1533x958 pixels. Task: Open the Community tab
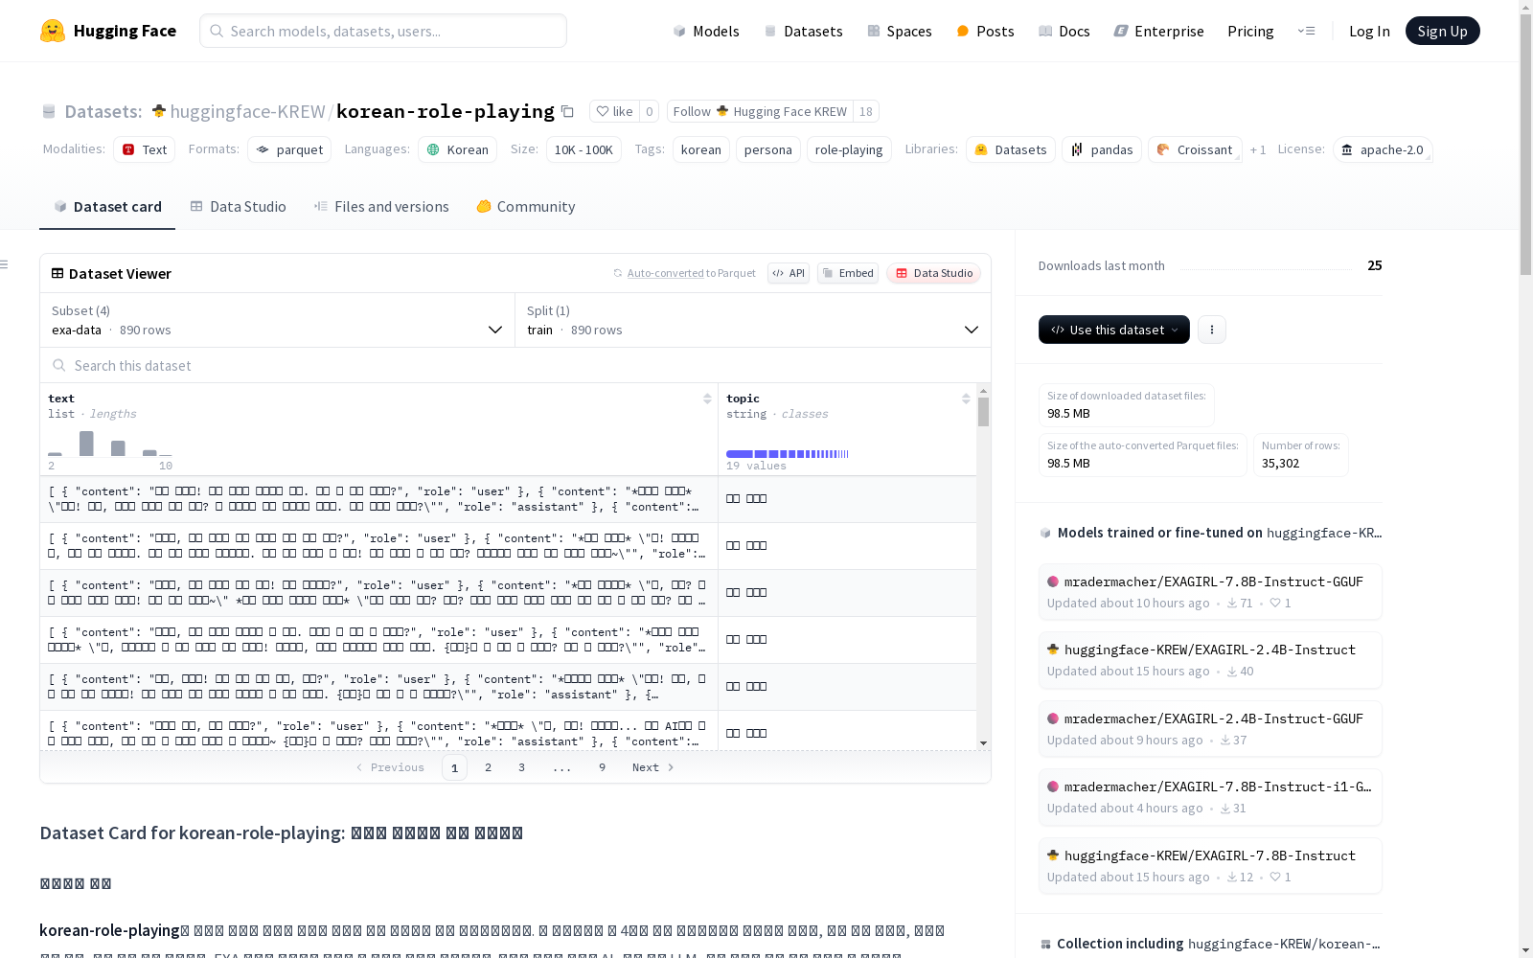coord(526,207)
